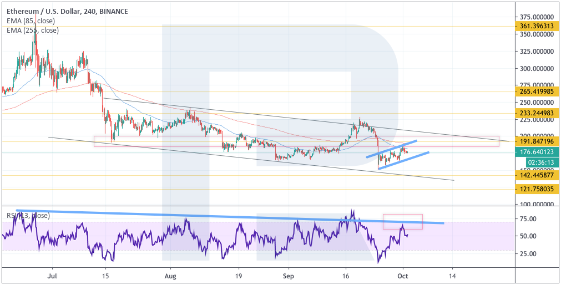Click the blue RSI descending trendline
The image size is (561, 285).
pos(222,216)
